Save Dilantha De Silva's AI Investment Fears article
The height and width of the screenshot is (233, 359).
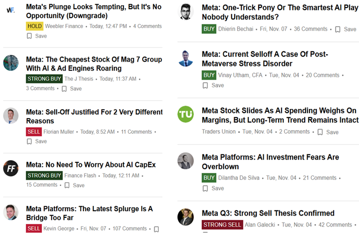pos(213,188)
